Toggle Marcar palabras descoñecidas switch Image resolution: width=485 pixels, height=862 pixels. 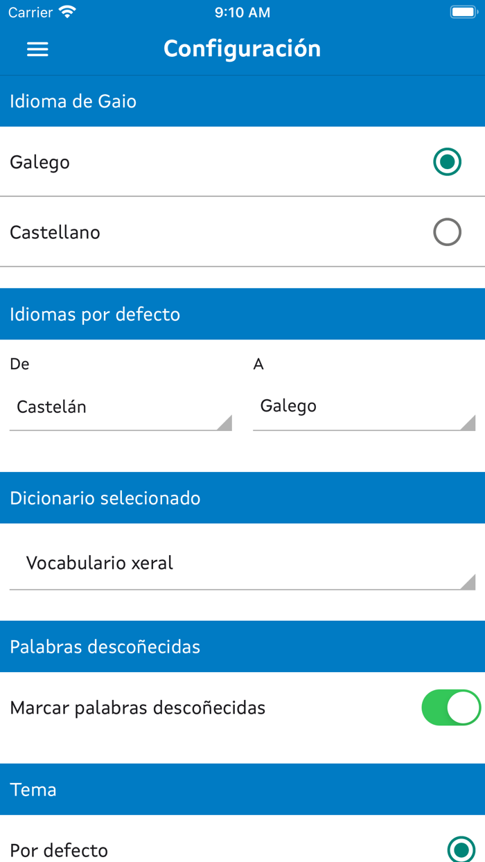450,707
